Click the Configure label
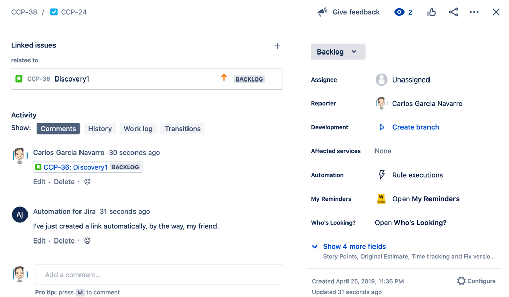This screenshot has width=509, height=297. point(481,281)
